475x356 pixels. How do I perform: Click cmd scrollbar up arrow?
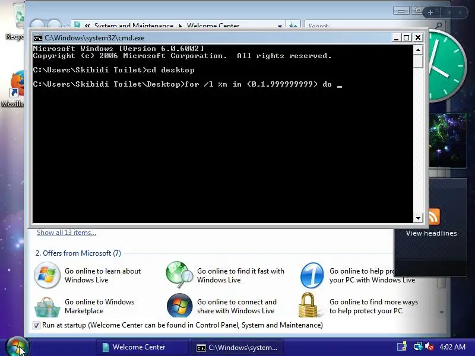coord(419,50)
